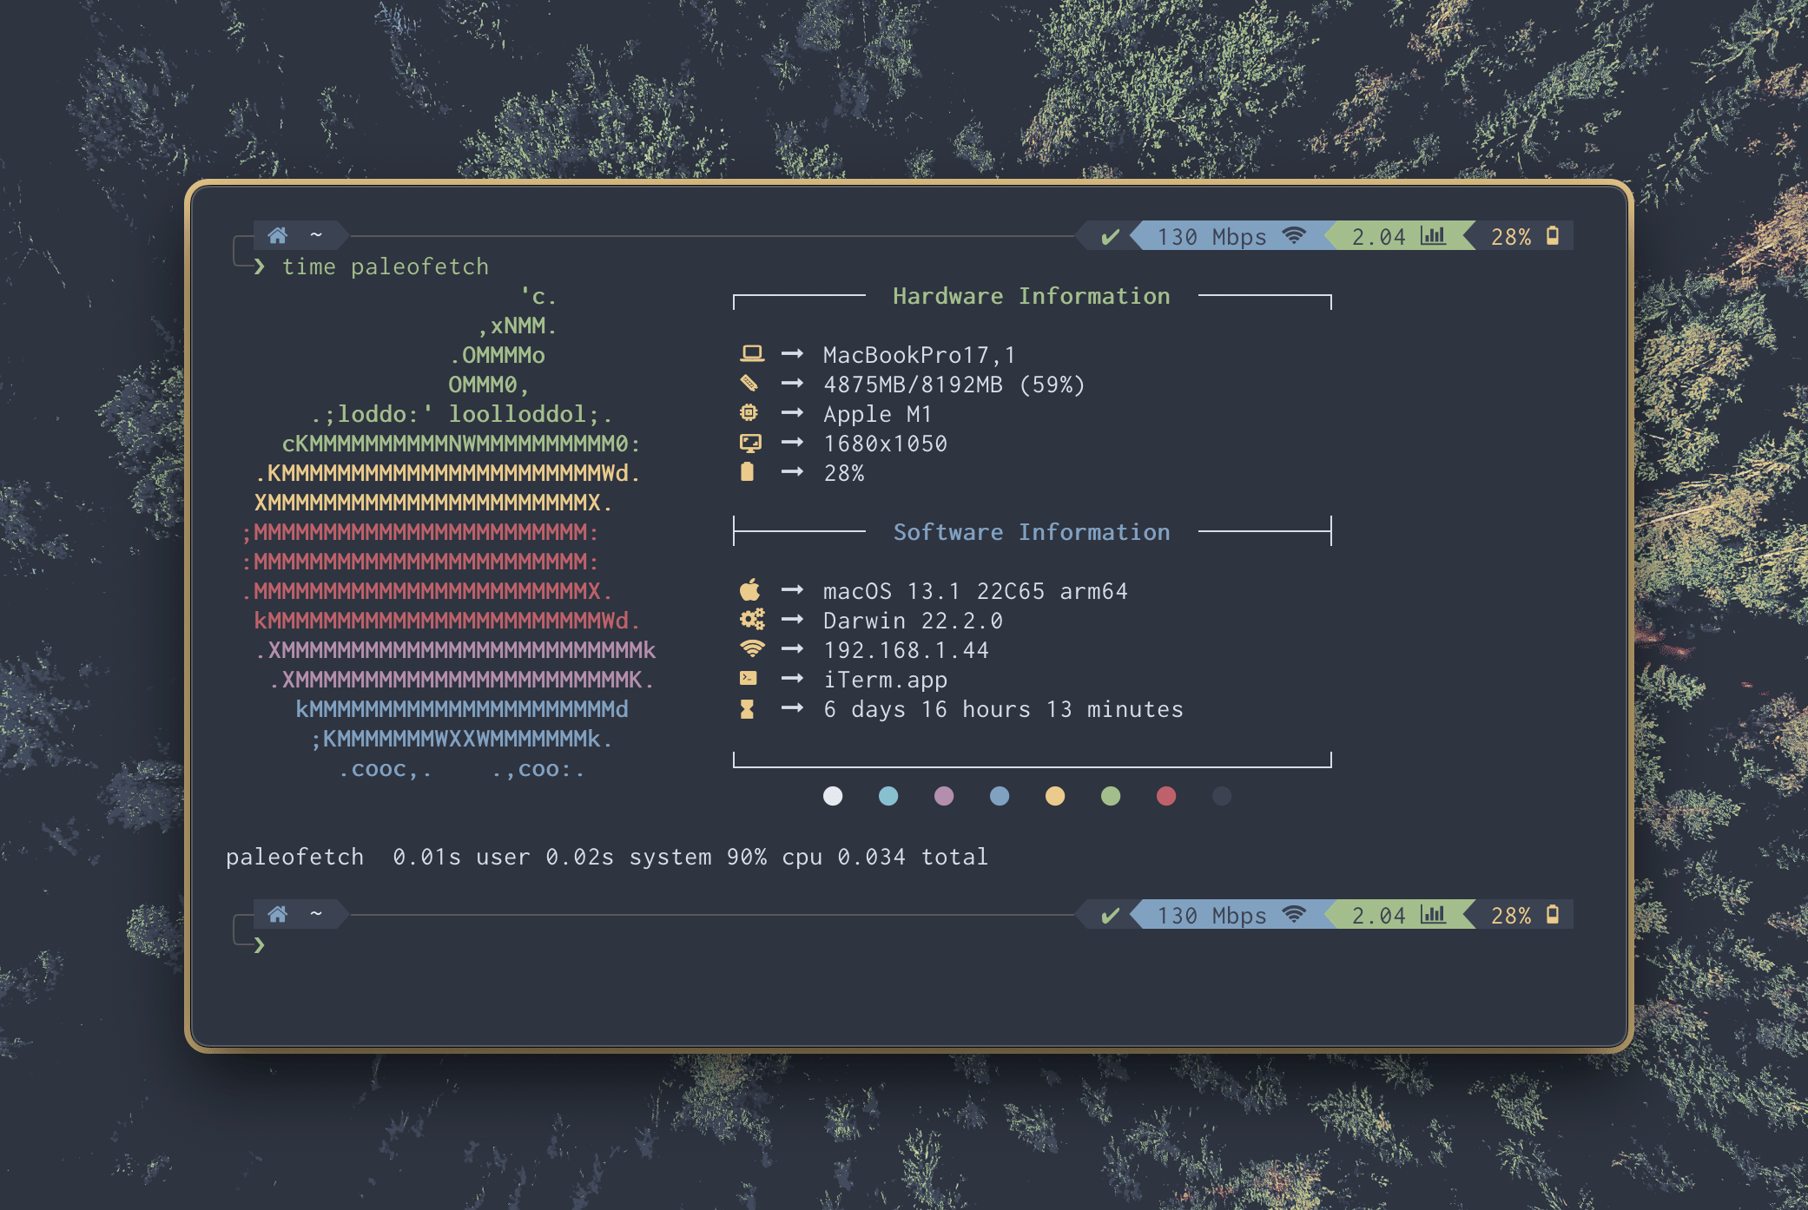Click the 'MacBookPro17,1' model text
The width and height of the screenshot is (1808, 1210).
pos(920,355)
